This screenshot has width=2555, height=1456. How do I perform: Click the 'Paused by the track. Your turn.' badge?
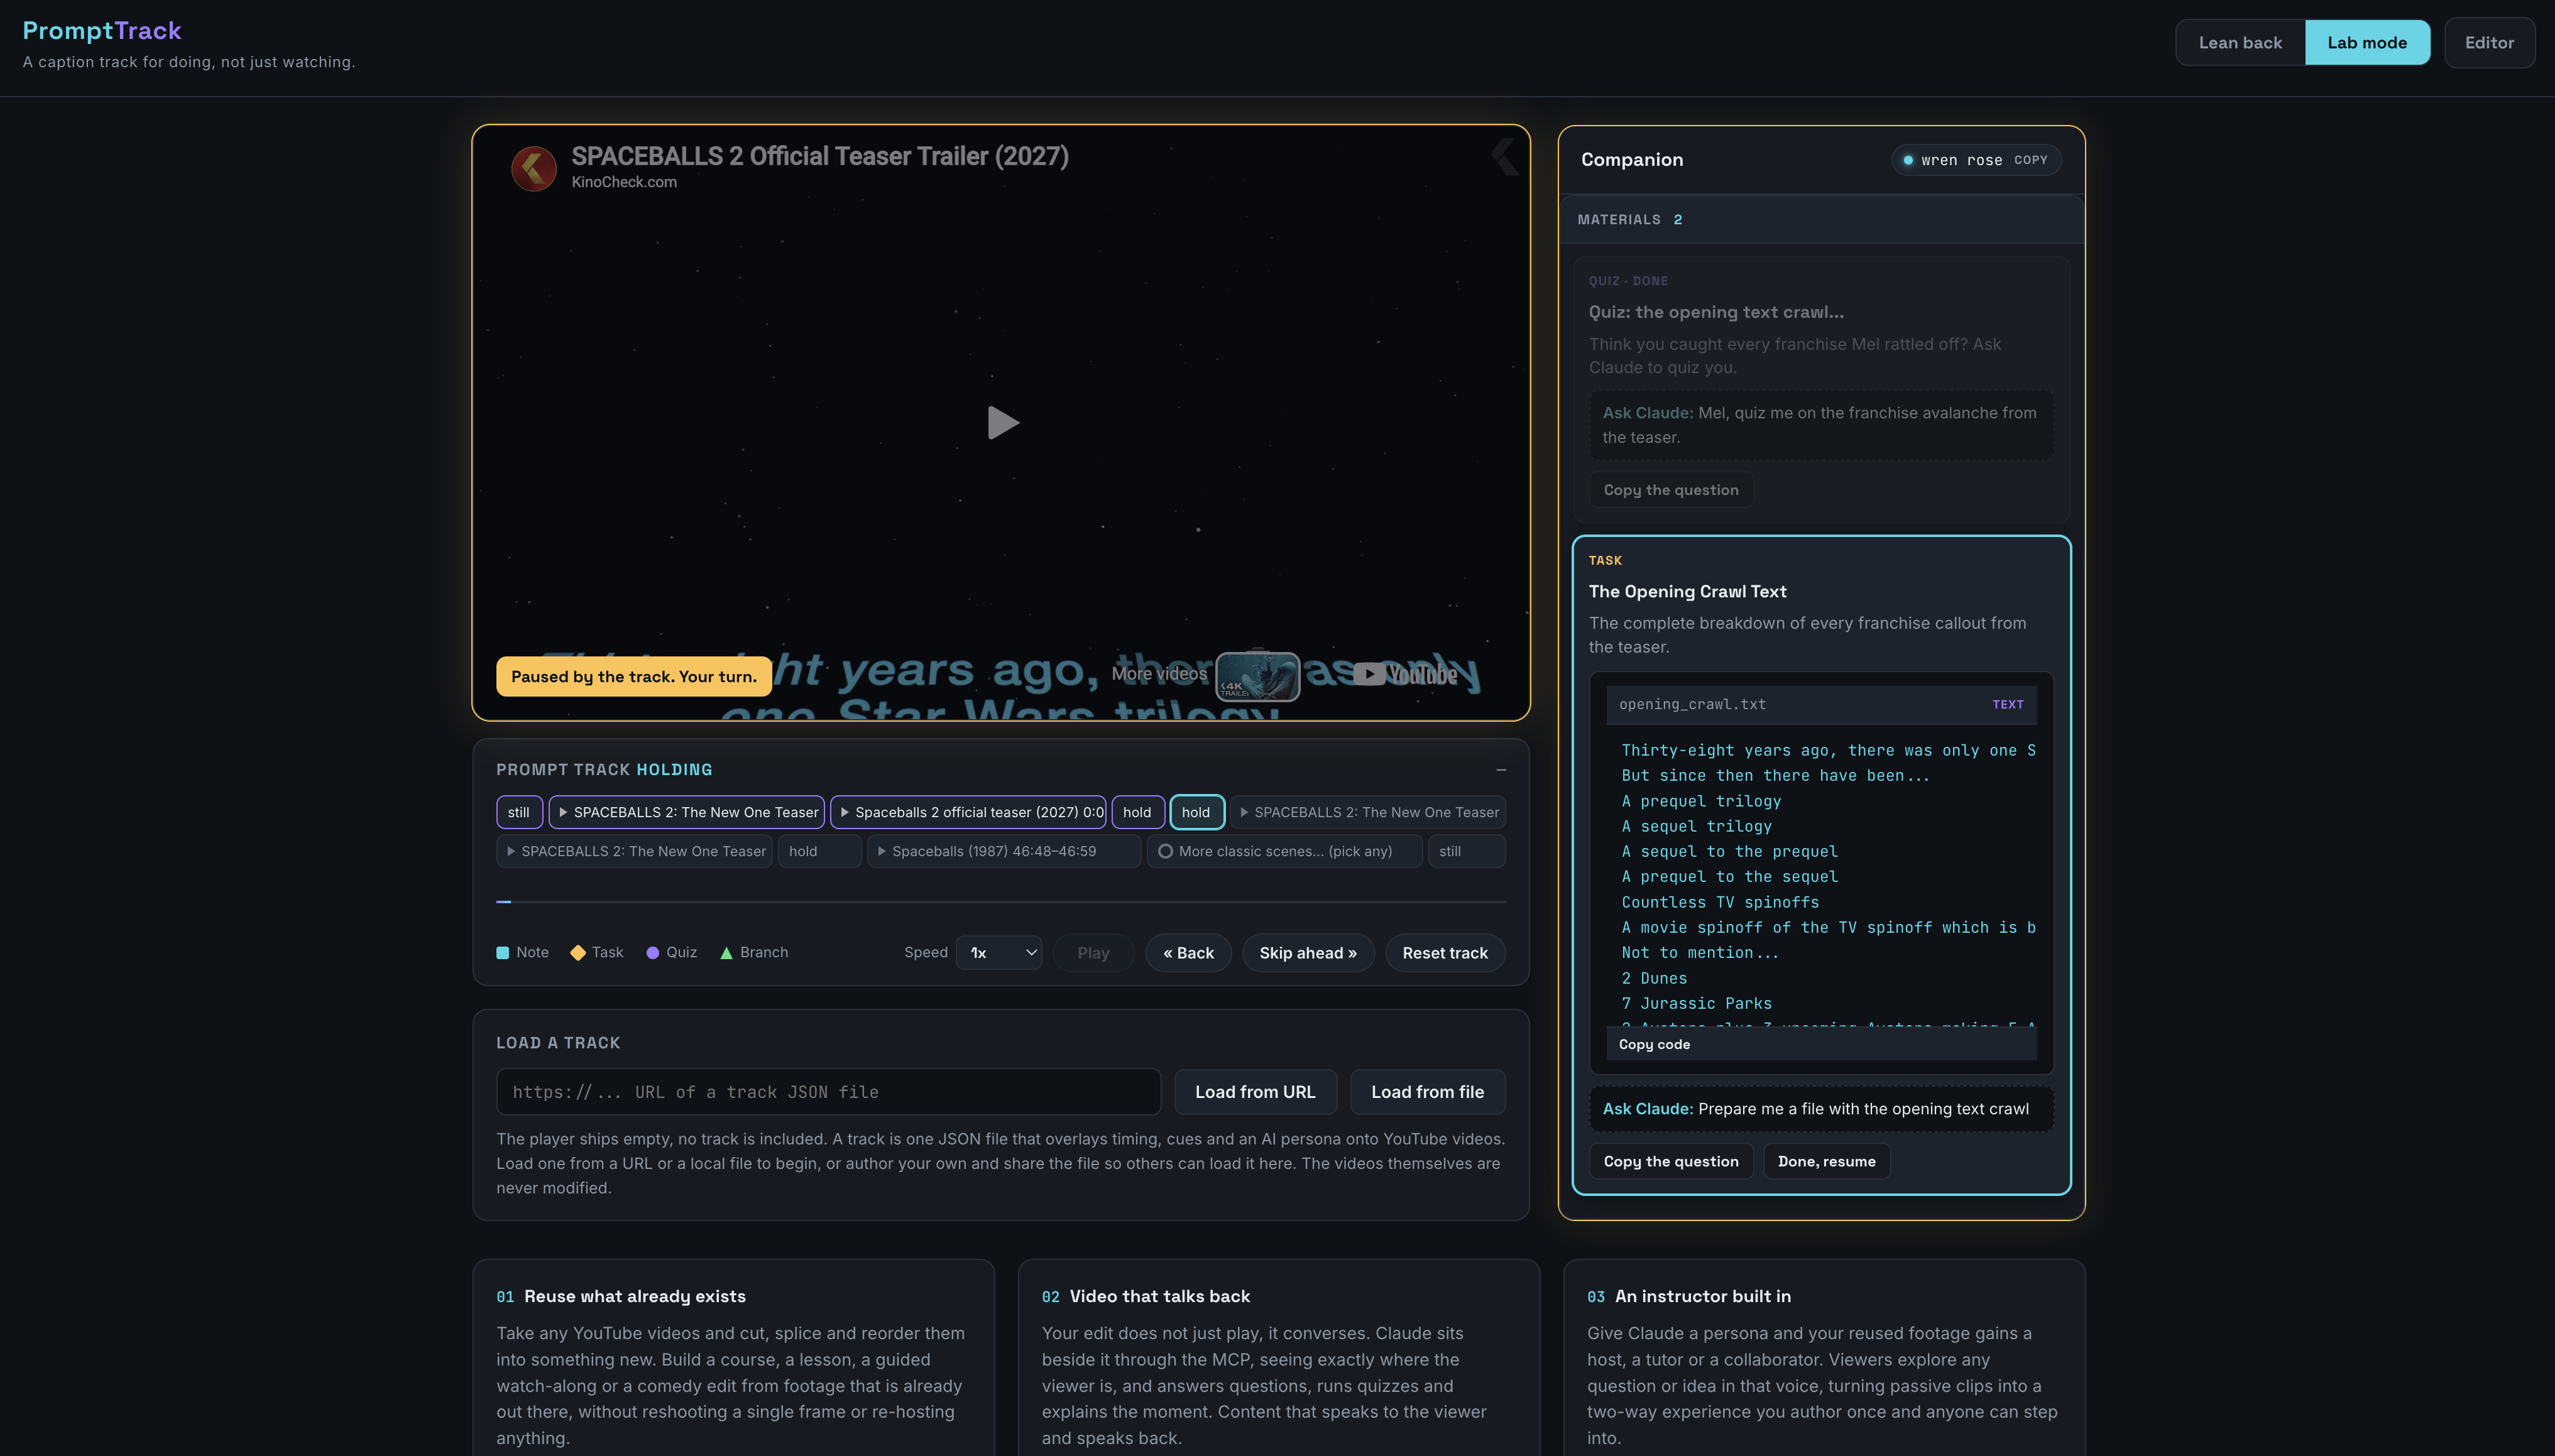[x=633, y=677]
